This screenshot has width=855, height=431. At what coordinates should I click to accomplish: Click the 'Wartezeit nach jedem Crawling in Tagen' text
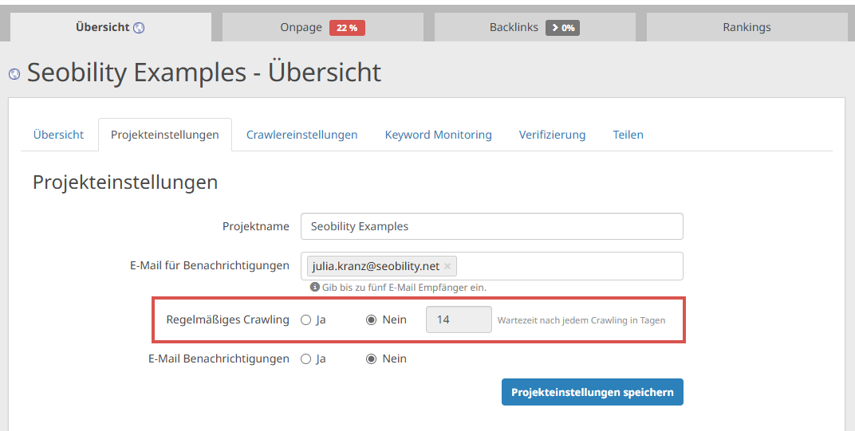pos(581,320)
